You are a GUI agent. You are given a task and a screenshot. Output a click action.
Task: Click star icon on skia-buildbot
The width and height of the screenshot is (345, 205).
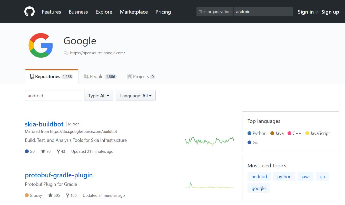coord(43,151)
